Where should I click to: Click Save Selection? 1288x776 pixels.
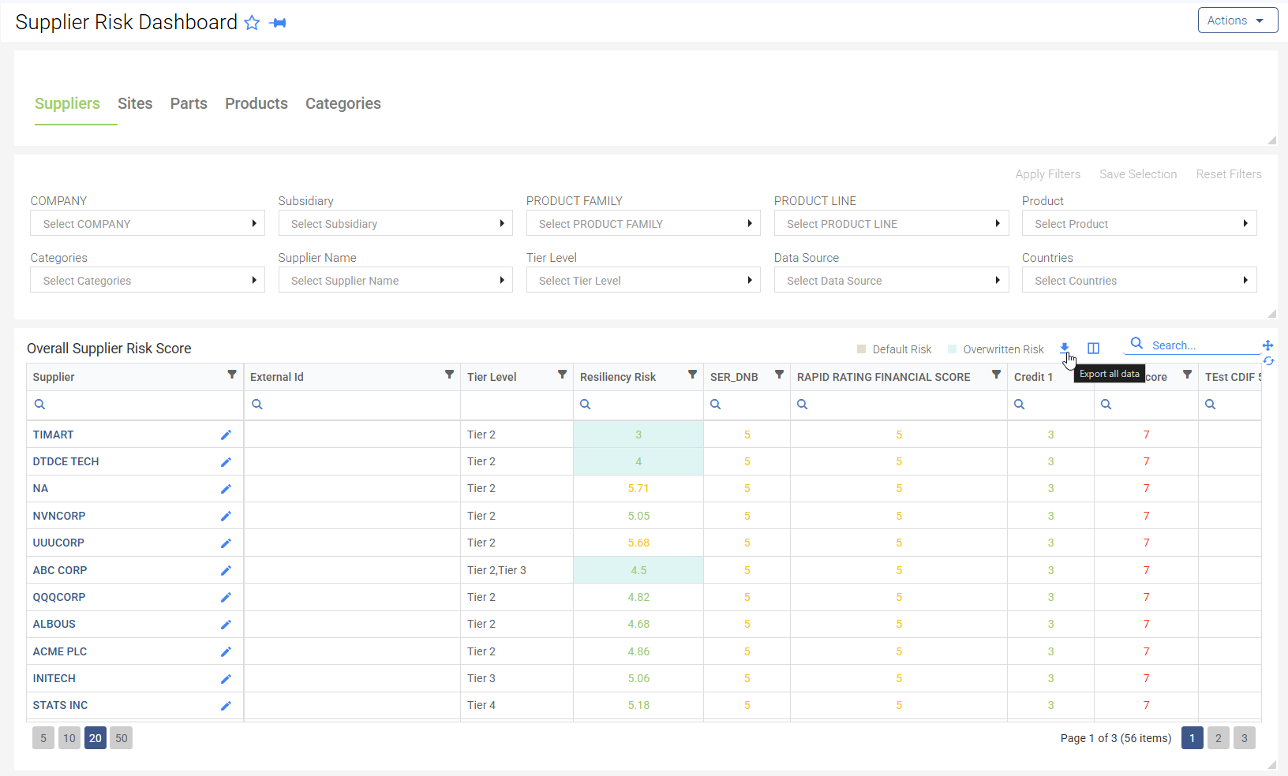(1138, 174)
